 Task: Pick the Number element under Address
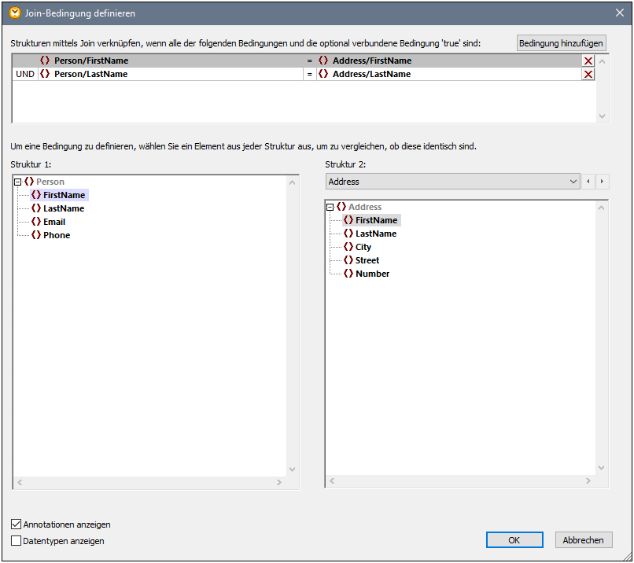372,274
